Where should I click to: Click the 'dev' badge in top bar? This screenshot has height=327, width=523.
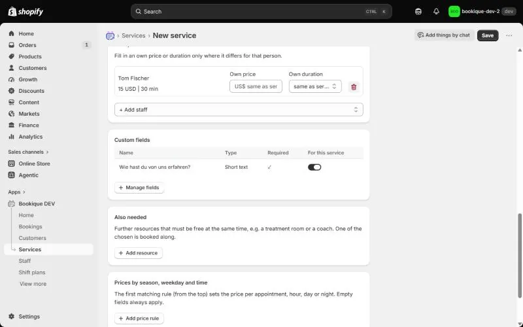tap(509, 12)
